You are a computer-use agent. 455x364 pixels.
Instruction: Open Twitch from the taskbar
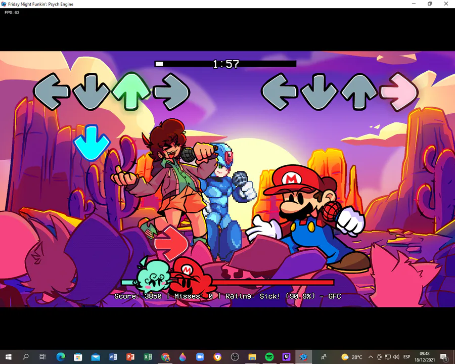(287, 357)
